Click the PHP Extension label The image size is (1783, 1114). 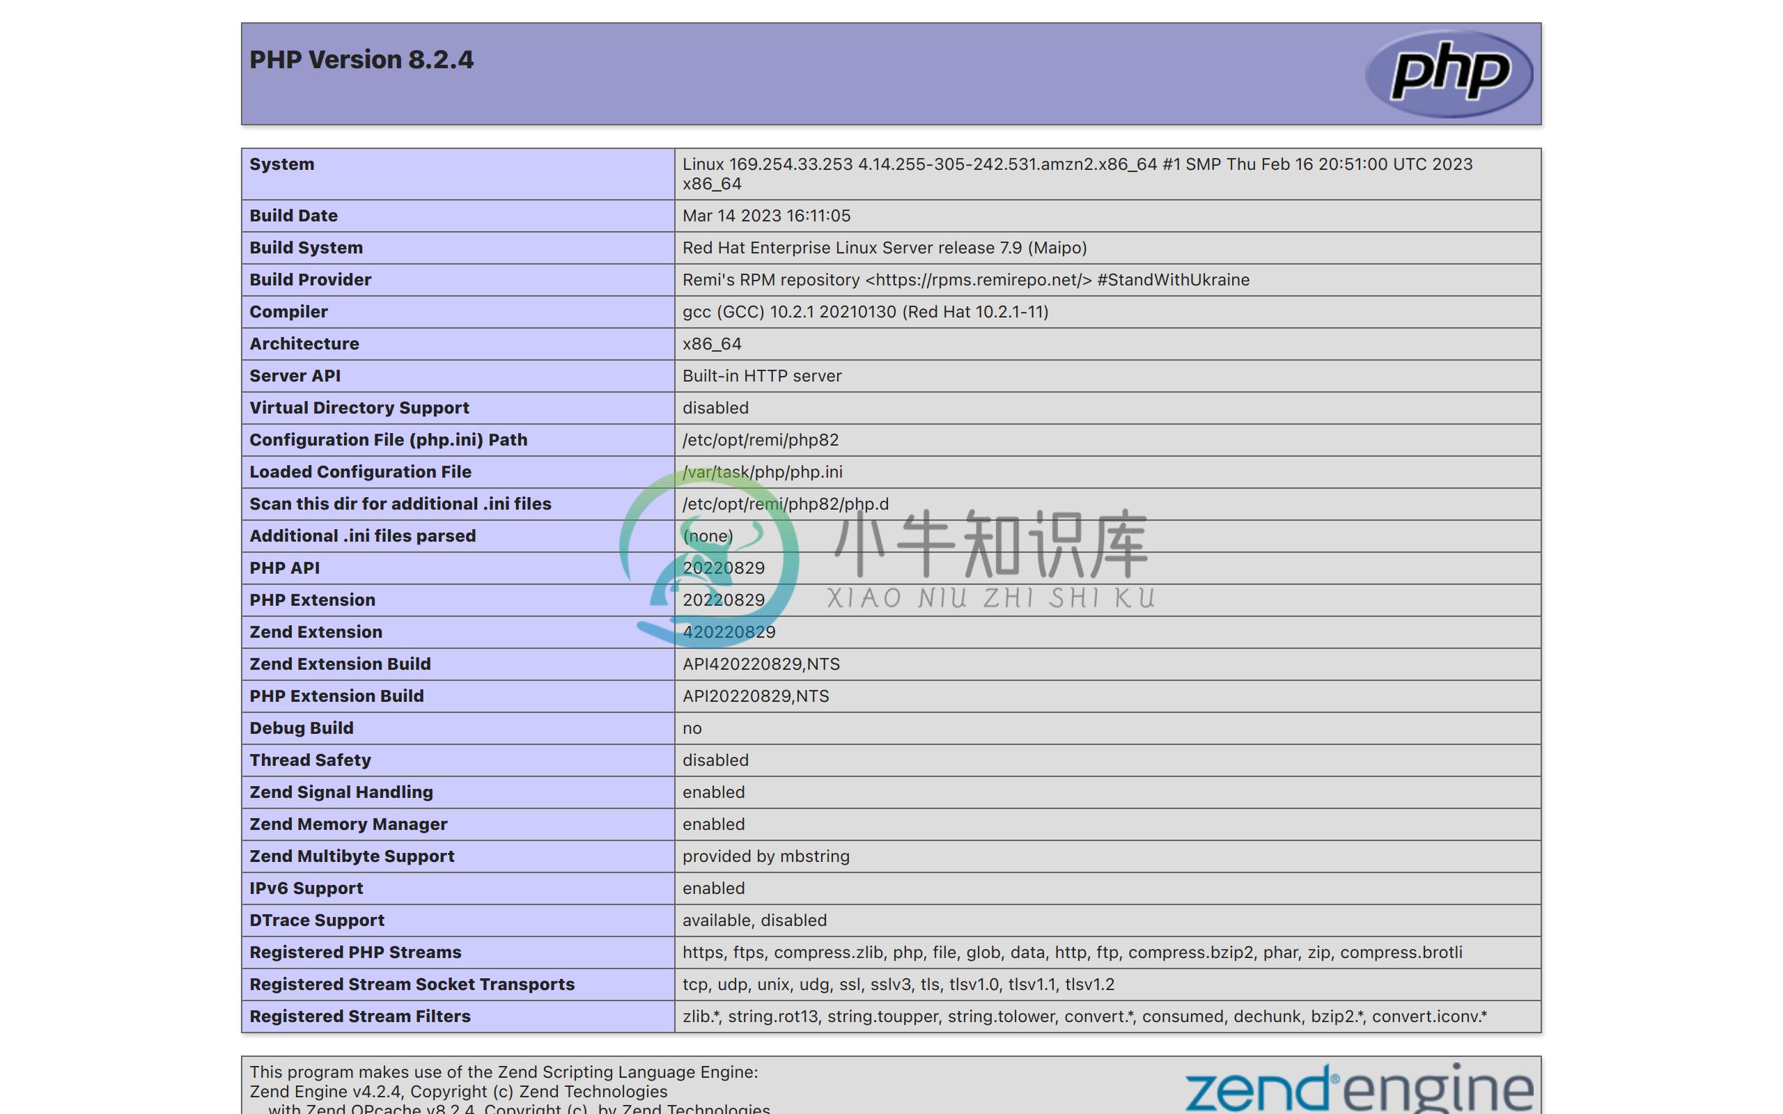(313, 600)
